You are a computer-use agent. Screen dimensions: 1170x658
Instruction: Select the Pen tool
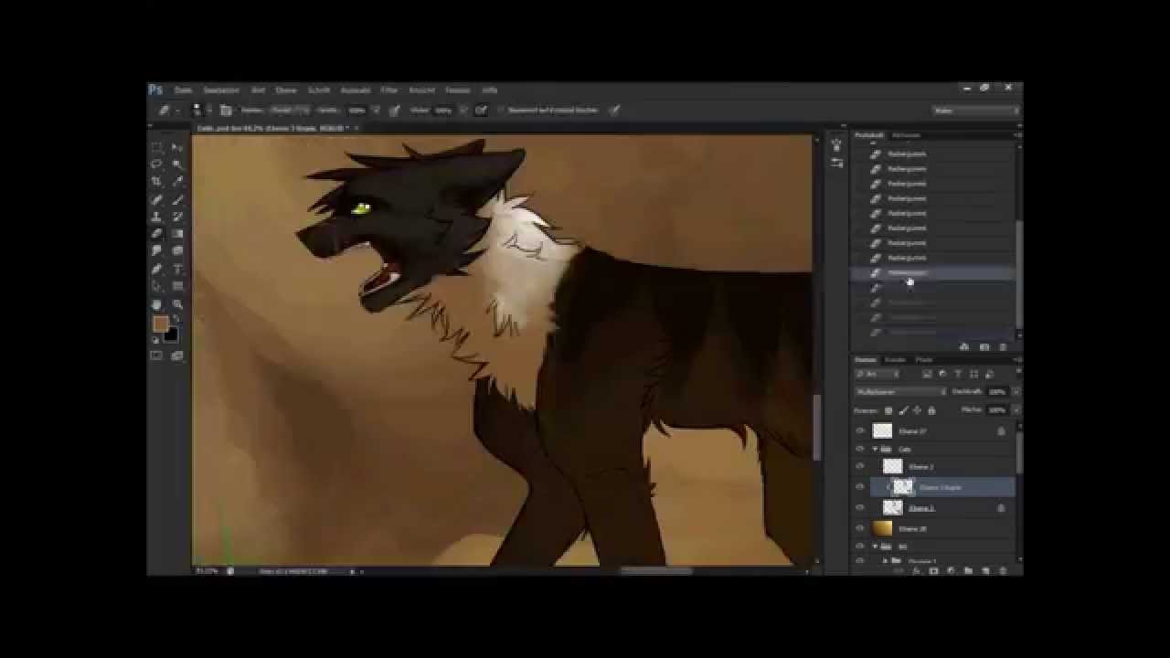157,269
